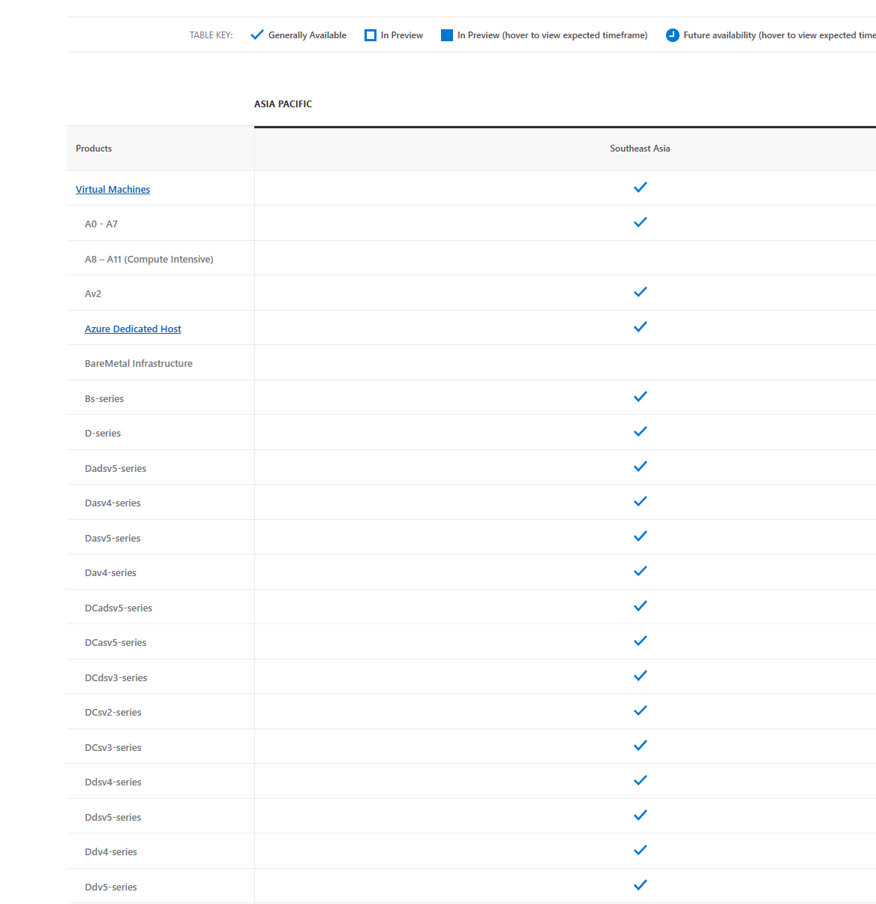Screen dimensions: 876x904
Task: Select the Ddv4-series row label
Action: 111,852
